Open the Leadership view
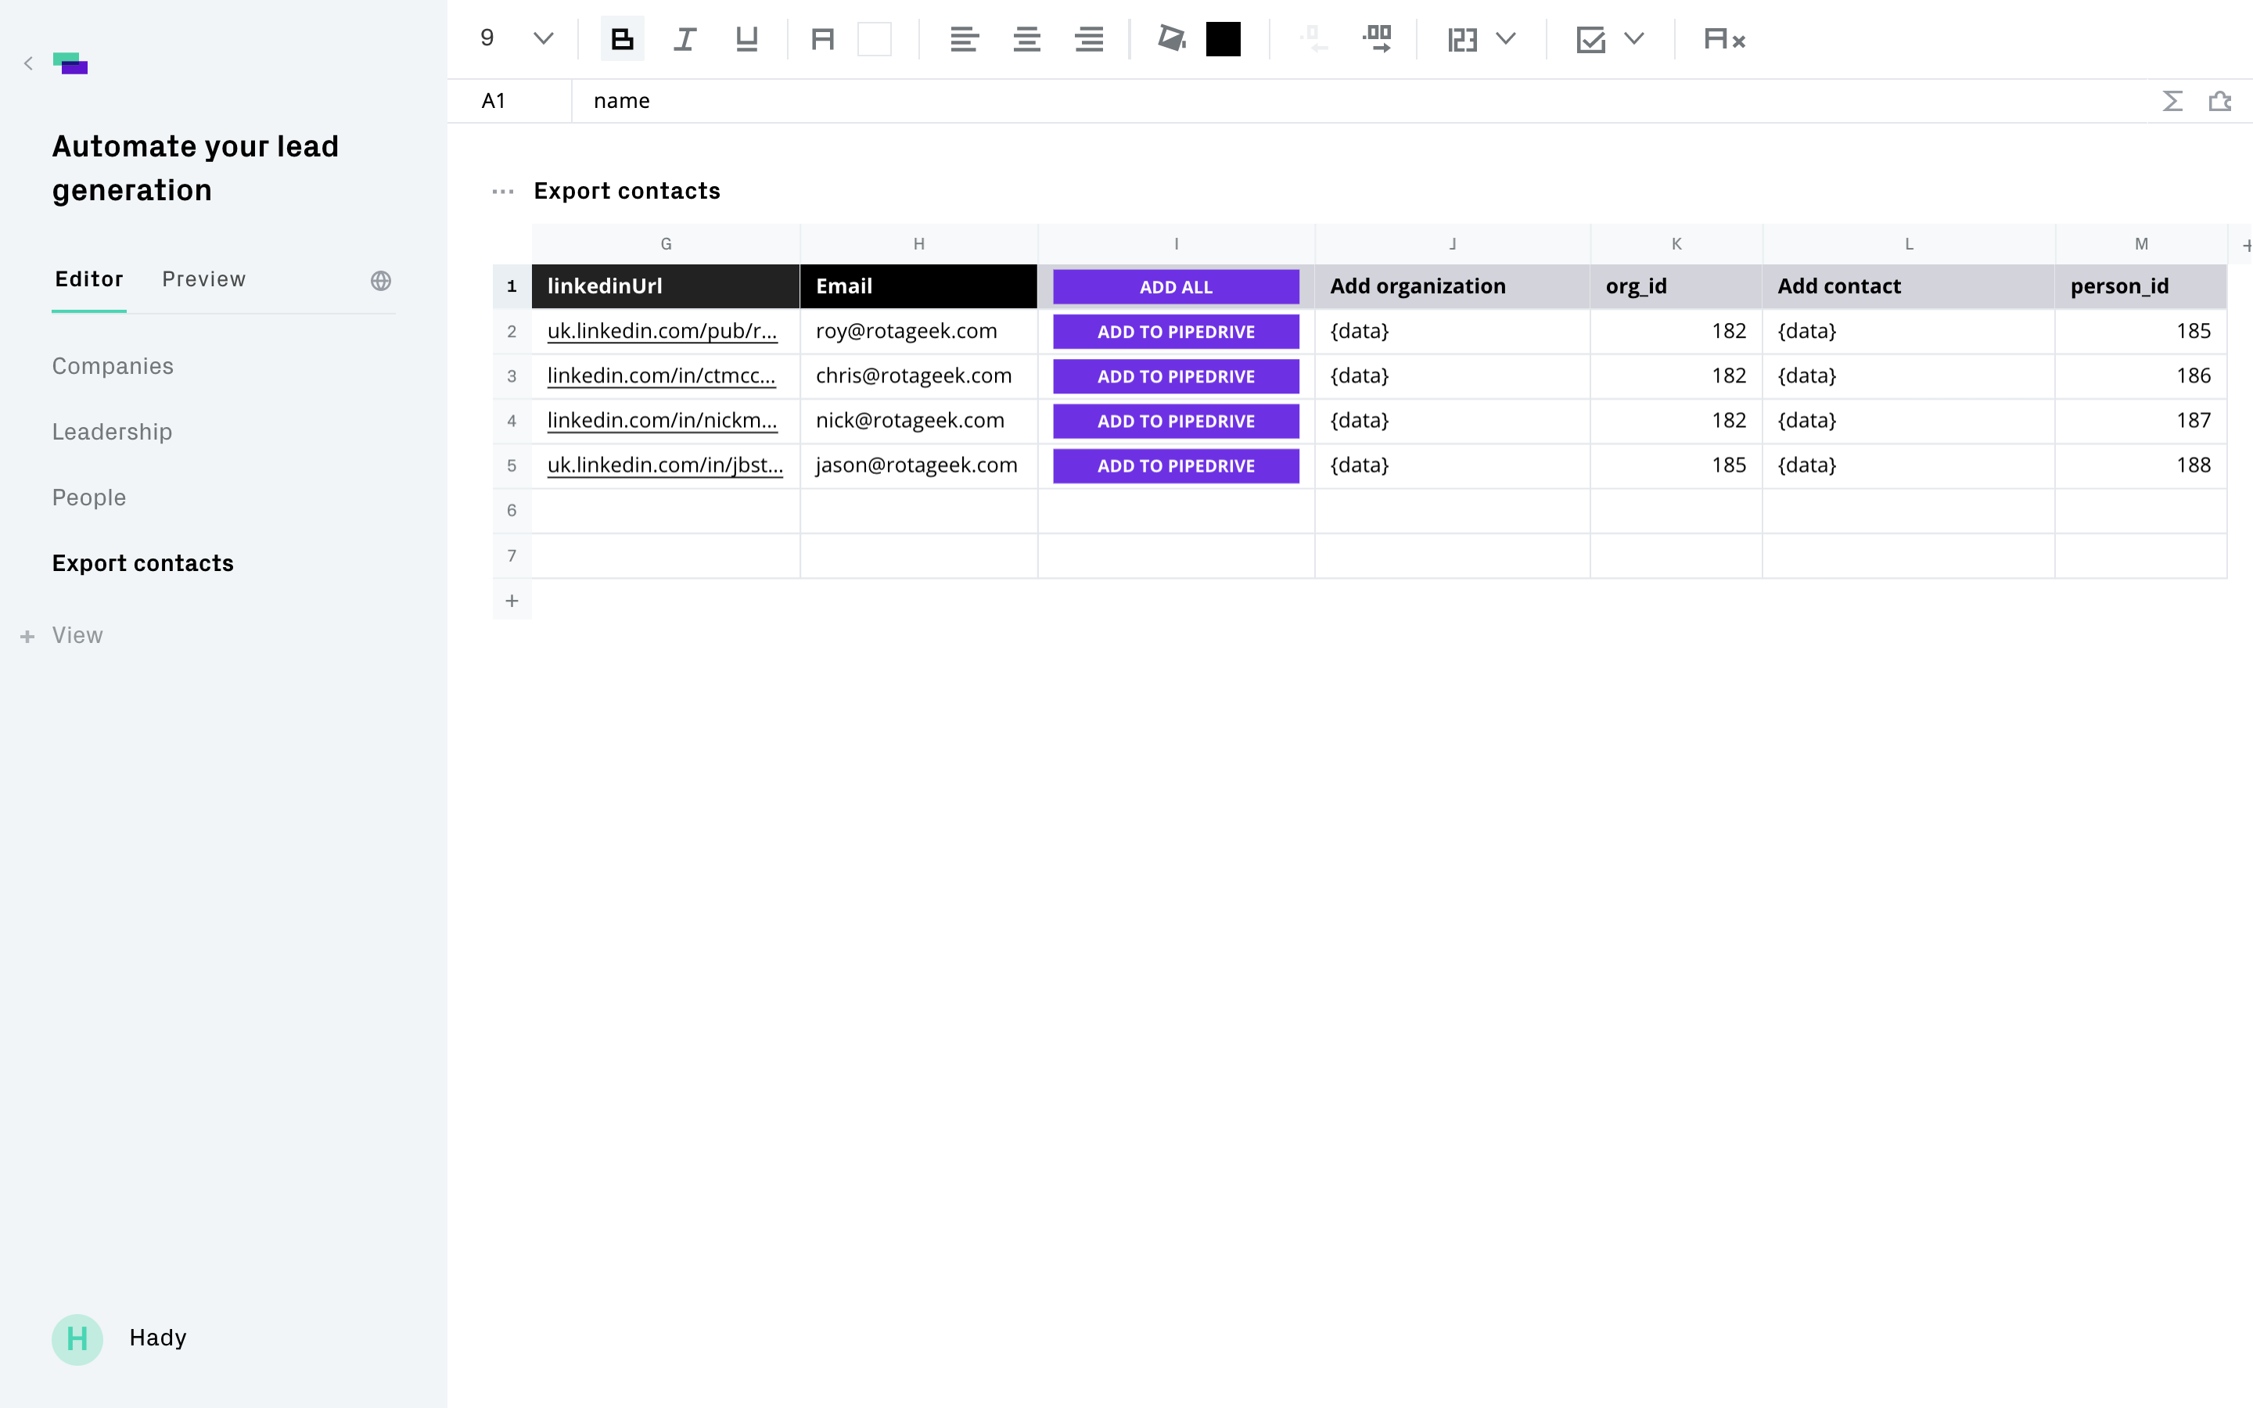 tap(112, 432)
